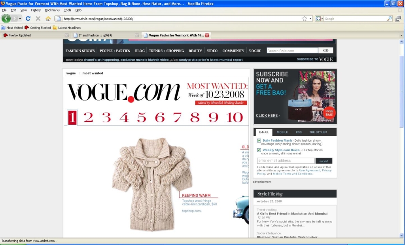
Task: Open the Bookmarks menu
Action: tap(53, 10)
